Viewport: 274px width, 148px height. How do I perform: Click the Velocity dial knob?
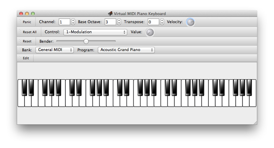[190, 22]
